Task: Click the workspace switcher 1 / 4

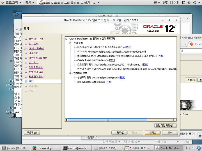Action: tap(190, 148)
